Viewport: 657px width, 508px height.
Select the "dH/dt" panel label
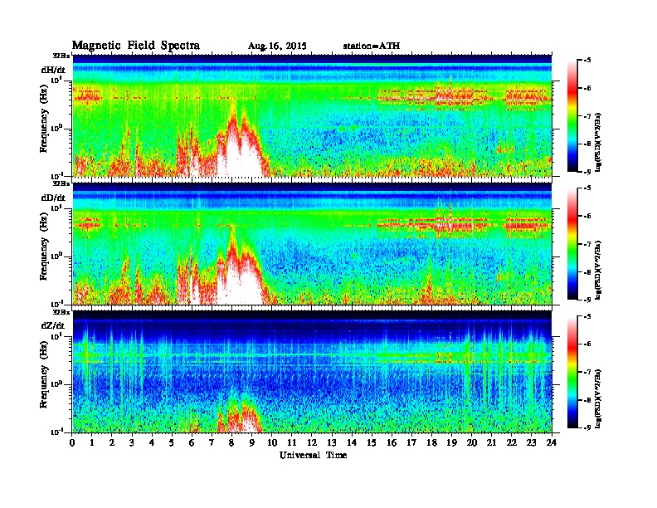[x=53, y=70]
